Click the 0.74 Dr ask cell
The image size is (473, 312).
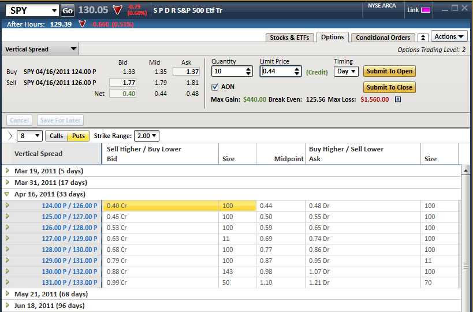click(363, 239)
